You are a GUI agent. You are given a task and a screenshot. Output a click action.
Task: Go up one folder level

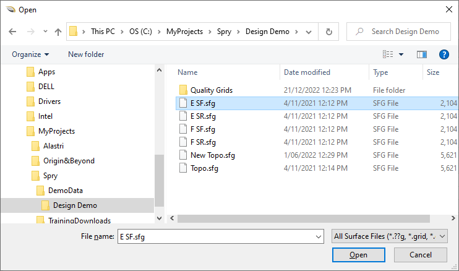click(x=58, y=32)
